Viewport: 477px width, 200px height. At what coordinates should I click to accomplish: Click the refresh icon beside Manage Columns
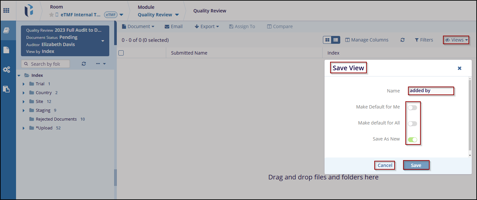coord(402,40)
